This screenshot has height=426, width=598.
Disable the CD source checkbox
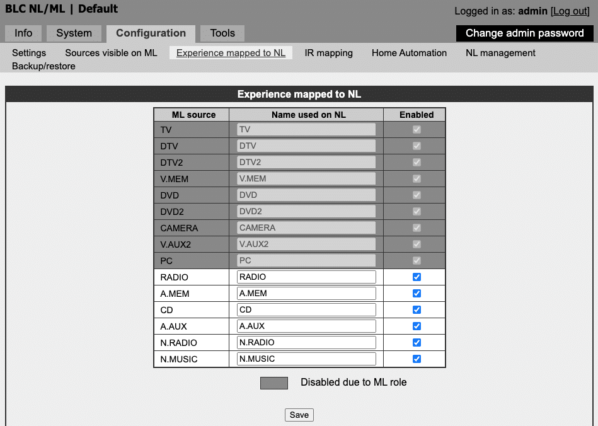(417, 309)
